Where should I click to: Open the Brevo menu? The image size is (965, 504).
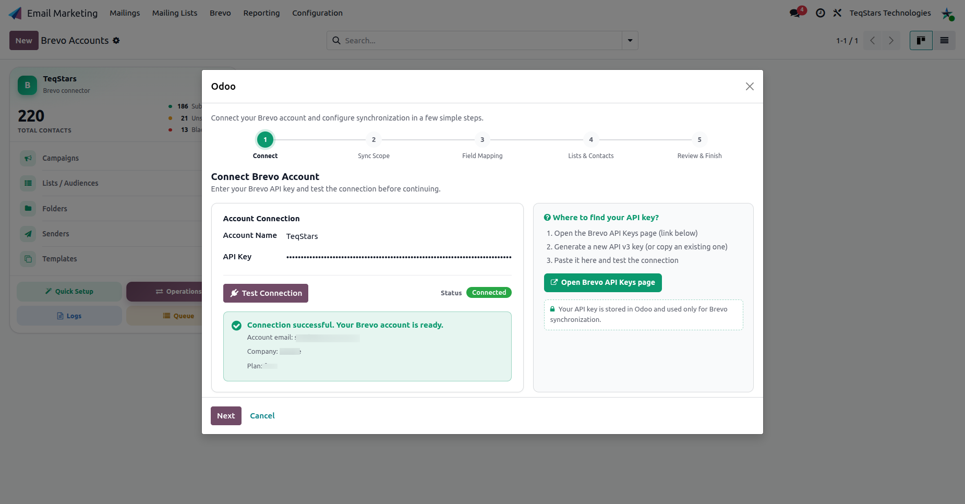[220, 13]
